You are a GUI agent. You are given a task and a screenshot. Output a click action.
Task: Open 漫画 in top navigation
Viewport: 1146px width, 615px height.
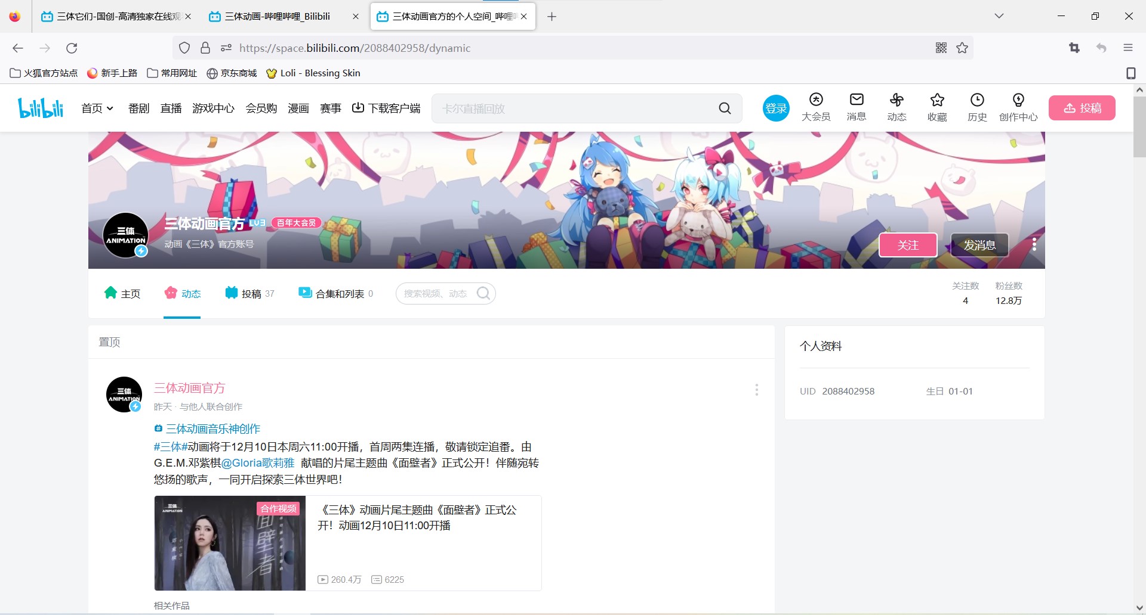point(298,108)
